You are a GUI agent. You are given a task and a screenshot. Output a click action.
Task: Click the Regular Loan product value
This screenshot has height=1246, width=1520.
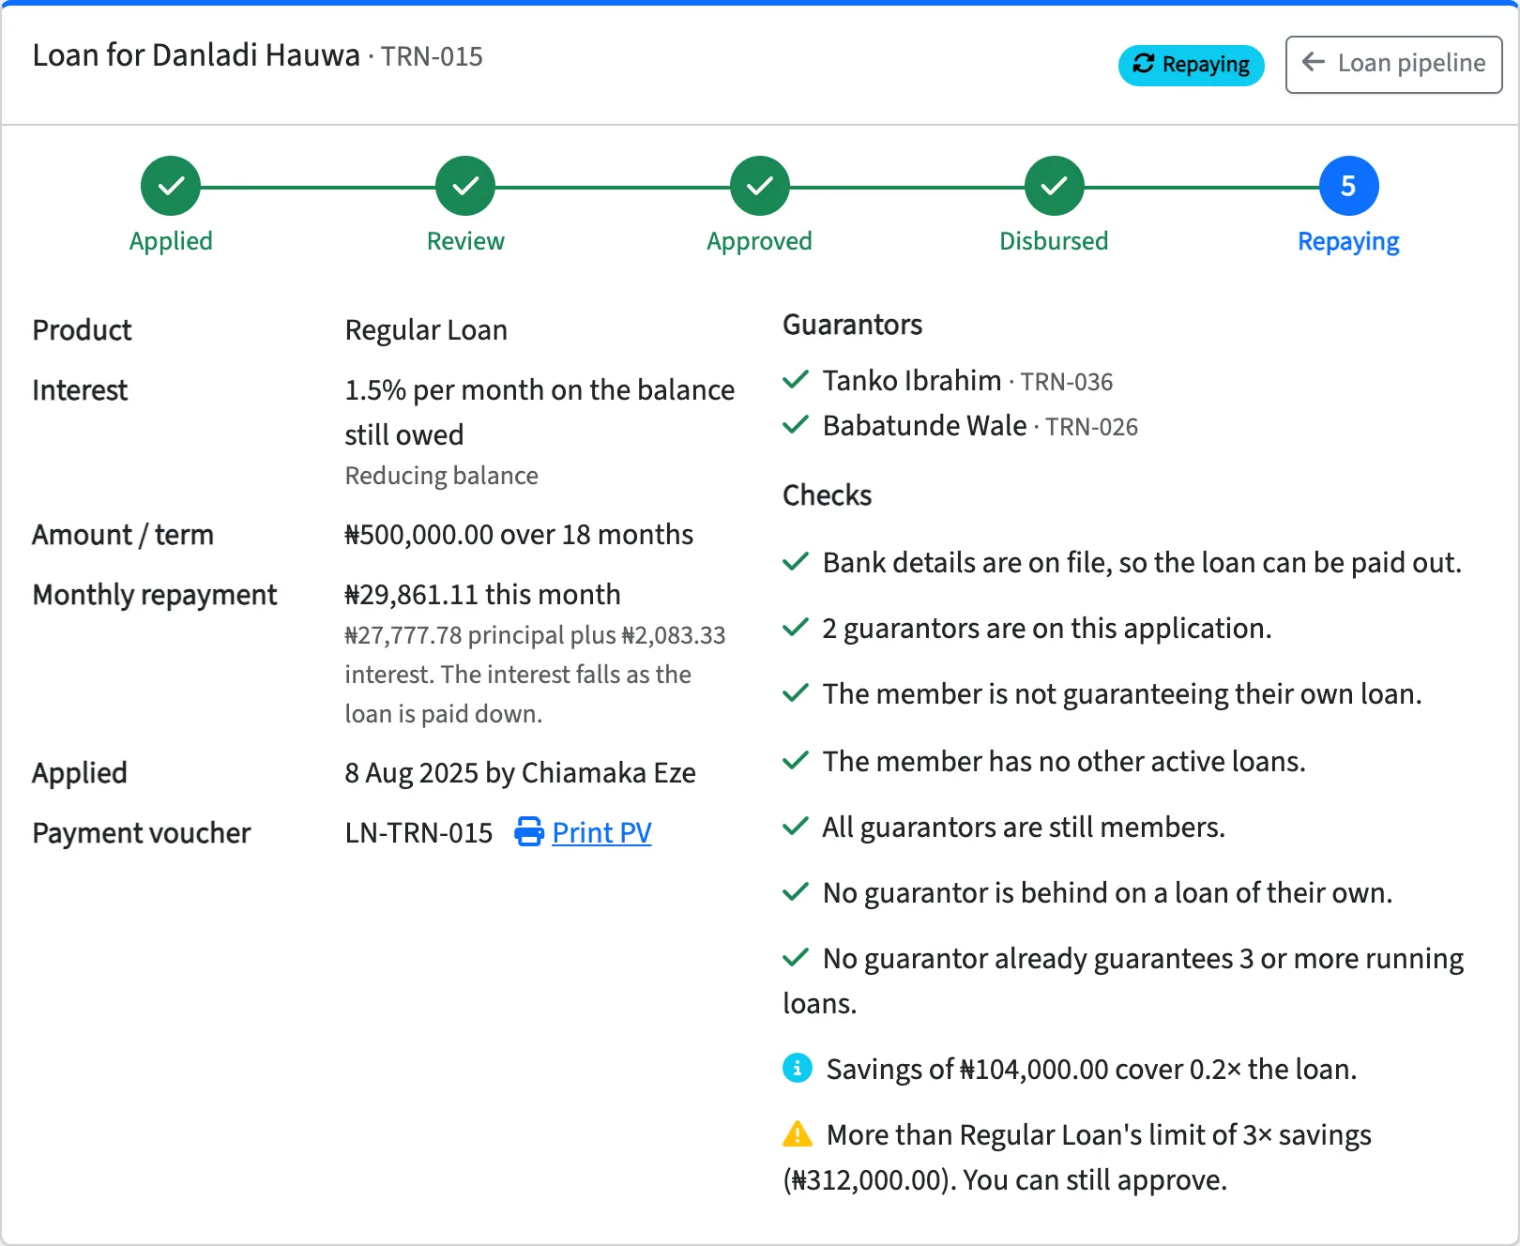point(426,329)
